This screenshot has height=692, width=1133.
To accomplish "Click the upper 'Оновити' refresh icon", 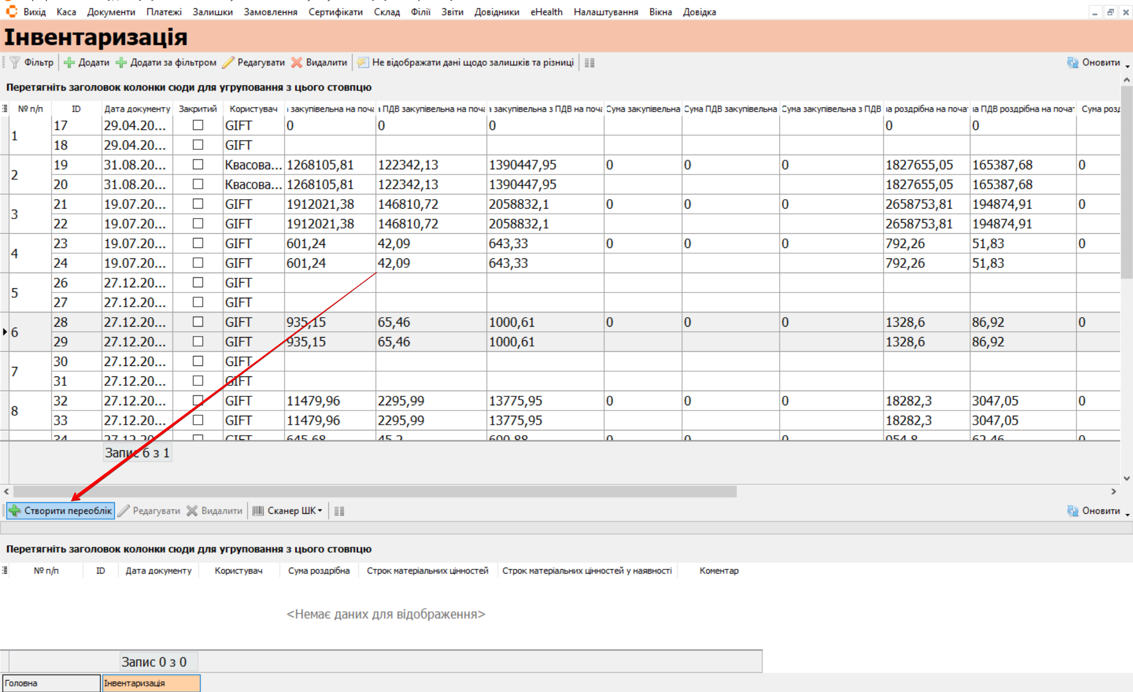I will pos(1072,62).
